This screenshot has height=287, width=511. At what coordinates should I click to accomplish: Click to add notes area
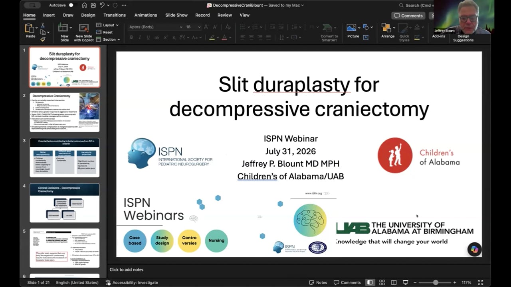pos(127,269)
